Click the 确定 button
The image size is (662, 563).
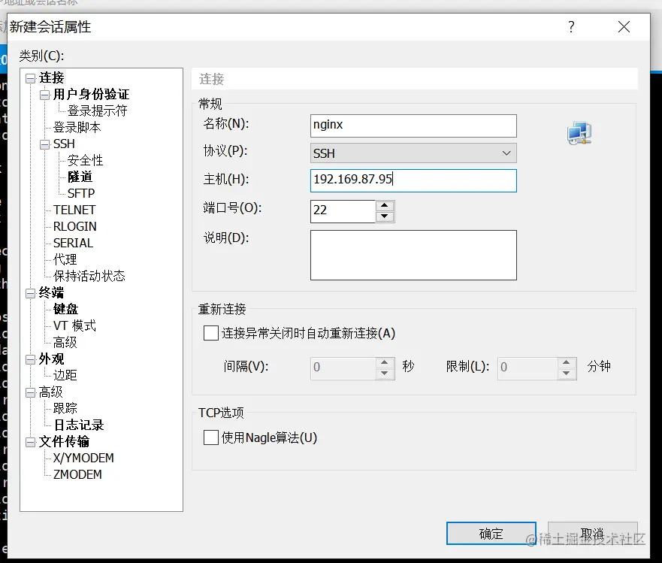click(x=491, y=534)
